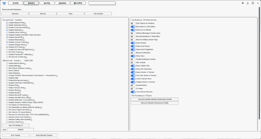Screen dimensions: 261x139
Task: Toggle the light/dark theme sun icon
Action: [x=243, y=3]
